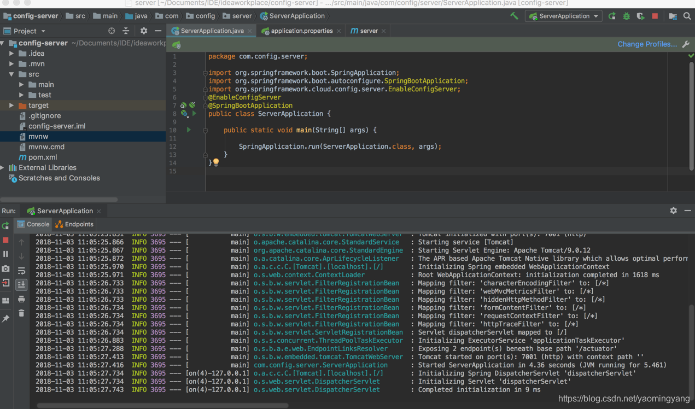Toggle soft-wrap in the console
695x409 pixels.
pos(21,271)
